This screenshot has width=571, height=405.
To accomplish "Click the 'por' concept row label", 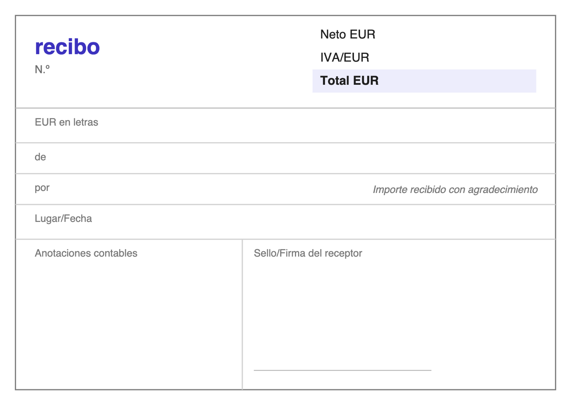I will click(42, 188).
